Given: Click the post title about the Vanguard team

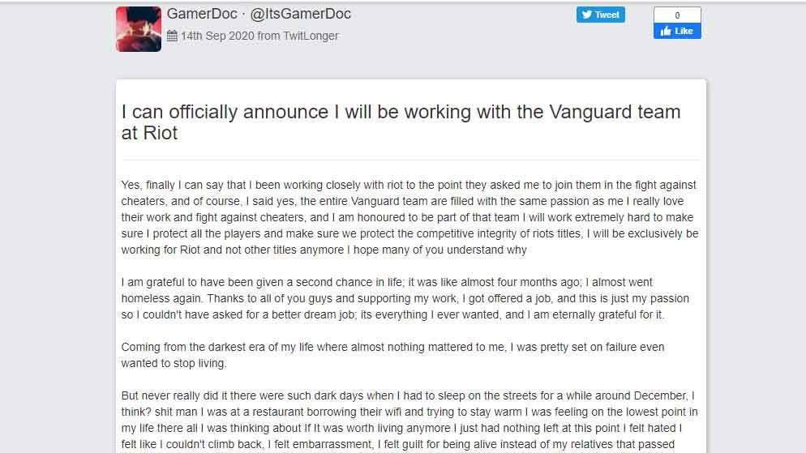Looking at the screenshot, I should (x=401, y=122).
